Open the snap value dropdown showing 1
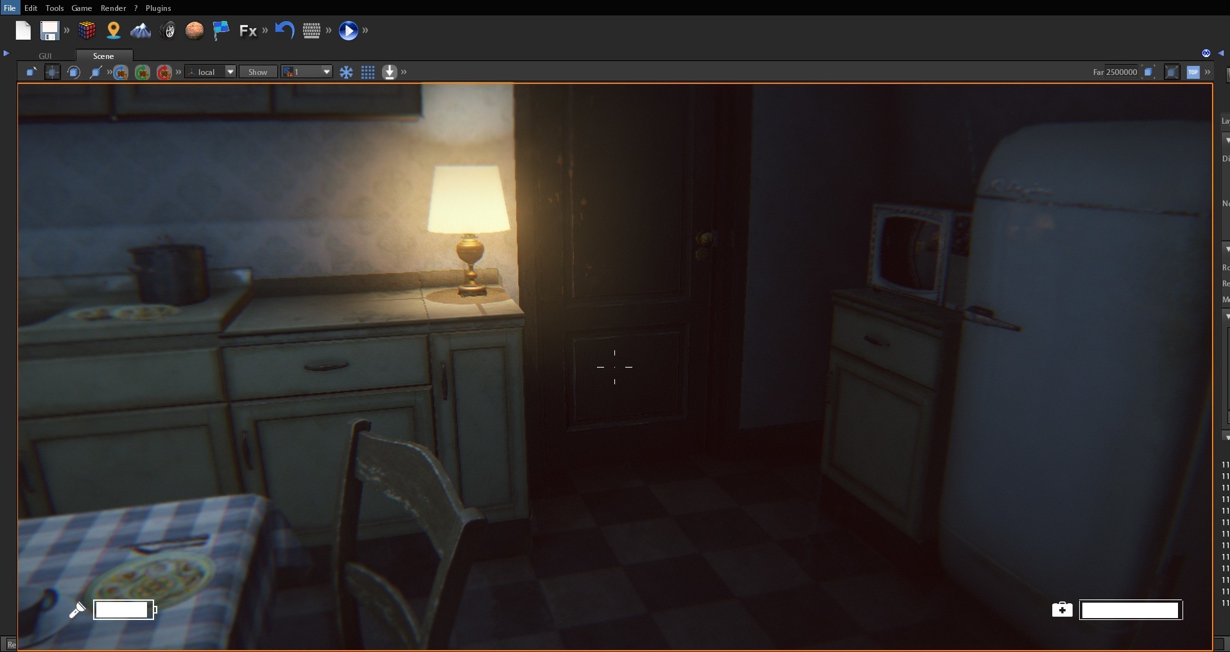 coord(306,72)
